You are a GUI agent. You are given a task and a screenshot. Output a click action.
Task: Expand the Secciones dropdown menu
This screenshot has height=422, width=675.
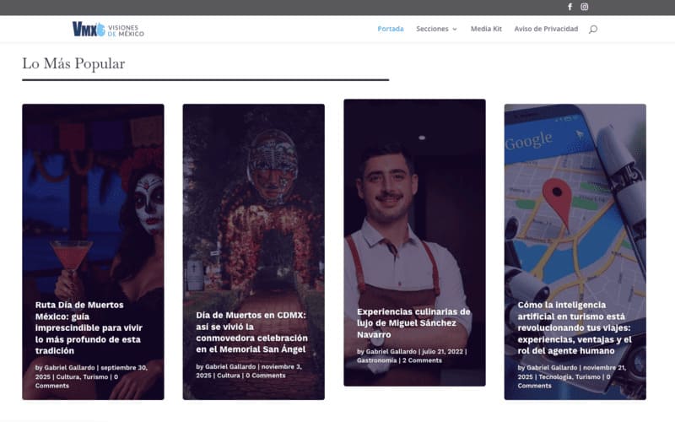point(436,29)
